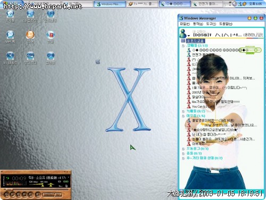Select the online contact 언젠가 in the list
This screenshot has width=266, height=200.
click(204, 55)
